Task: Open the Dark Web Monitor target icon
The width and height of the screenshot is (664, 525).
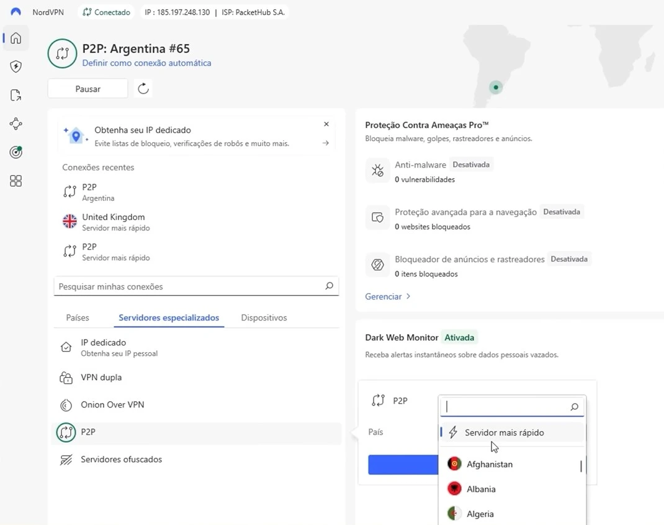Action: click(16, 152)
